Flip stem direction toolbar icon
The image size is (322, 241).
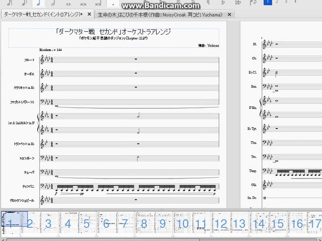253,2
